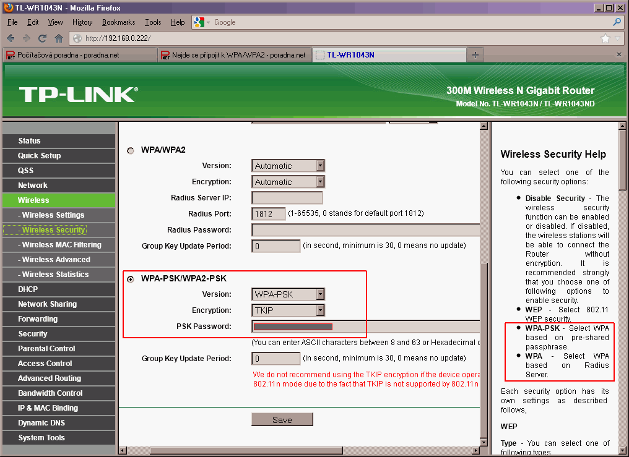Click the bookmark star in address bar
This screenshot has width=629, height=457.
(x=605, y=38)
